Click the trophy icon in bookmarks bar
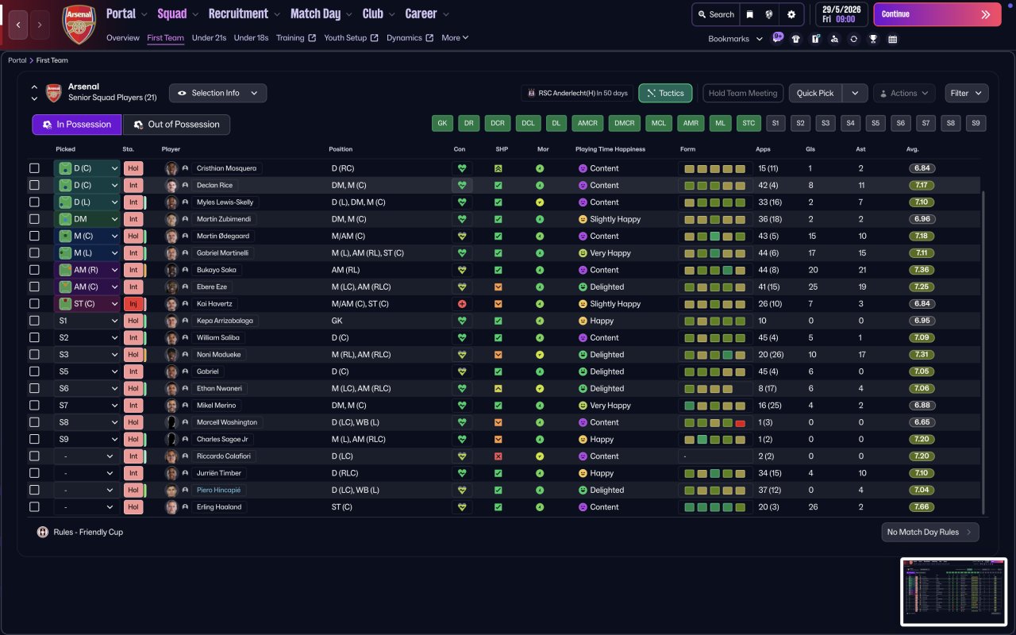Image resolution: width=1016 pixels, height=635 pixels. (x=873, y=39)
